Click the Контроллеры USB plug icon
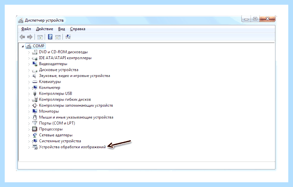The image size is (293, 187). (x=34, y=93)
